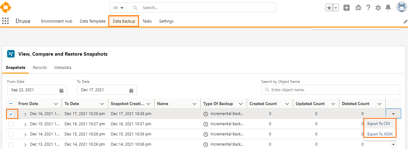Choose Export To JSON option
The image size is (408, 149).
380,134
